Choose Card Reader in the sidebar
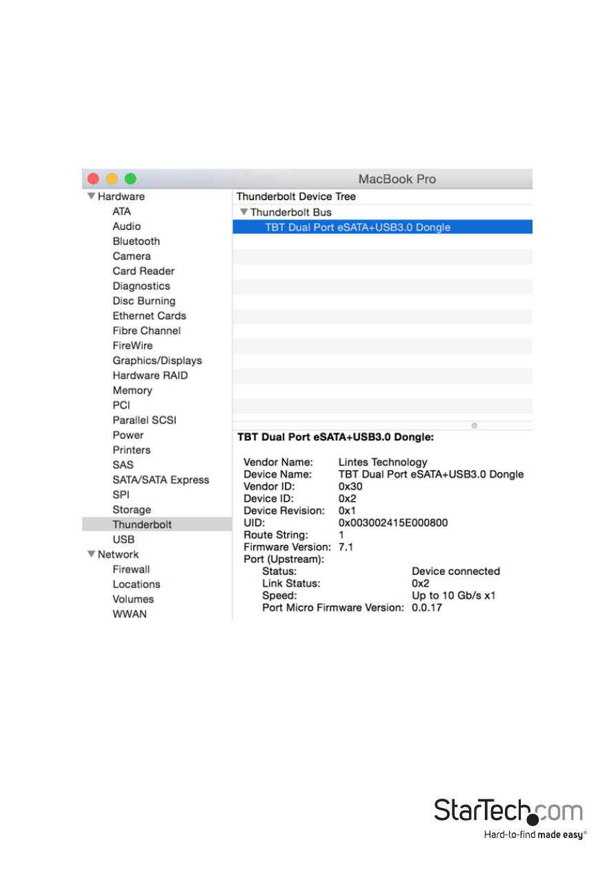 point(143,271)
